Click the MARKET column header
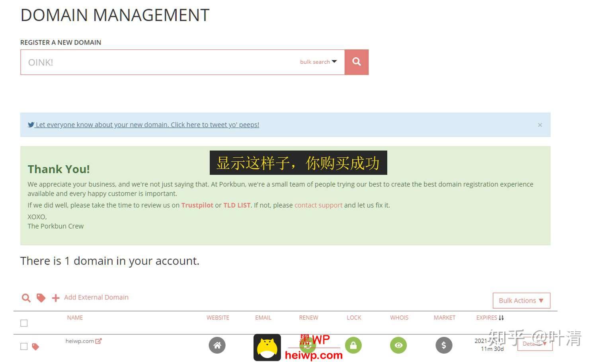 pyautogui.click(x=445, y=317)
